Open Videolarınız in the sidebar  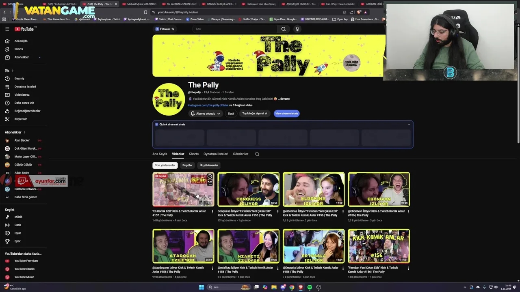(x=22, y=94)
